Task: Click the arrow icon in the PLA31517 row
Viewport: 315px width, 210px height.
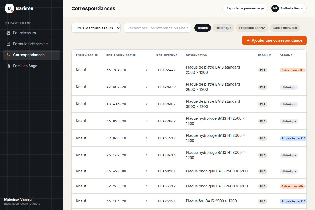Action: point(146,138)
